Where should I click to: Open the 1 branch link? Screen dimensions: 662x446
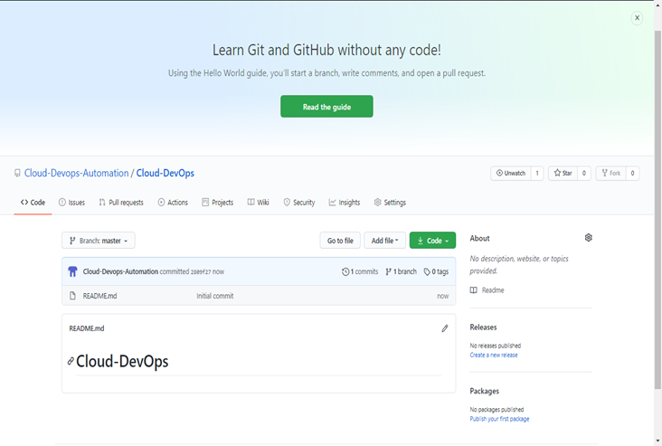[x=401, y=271]
